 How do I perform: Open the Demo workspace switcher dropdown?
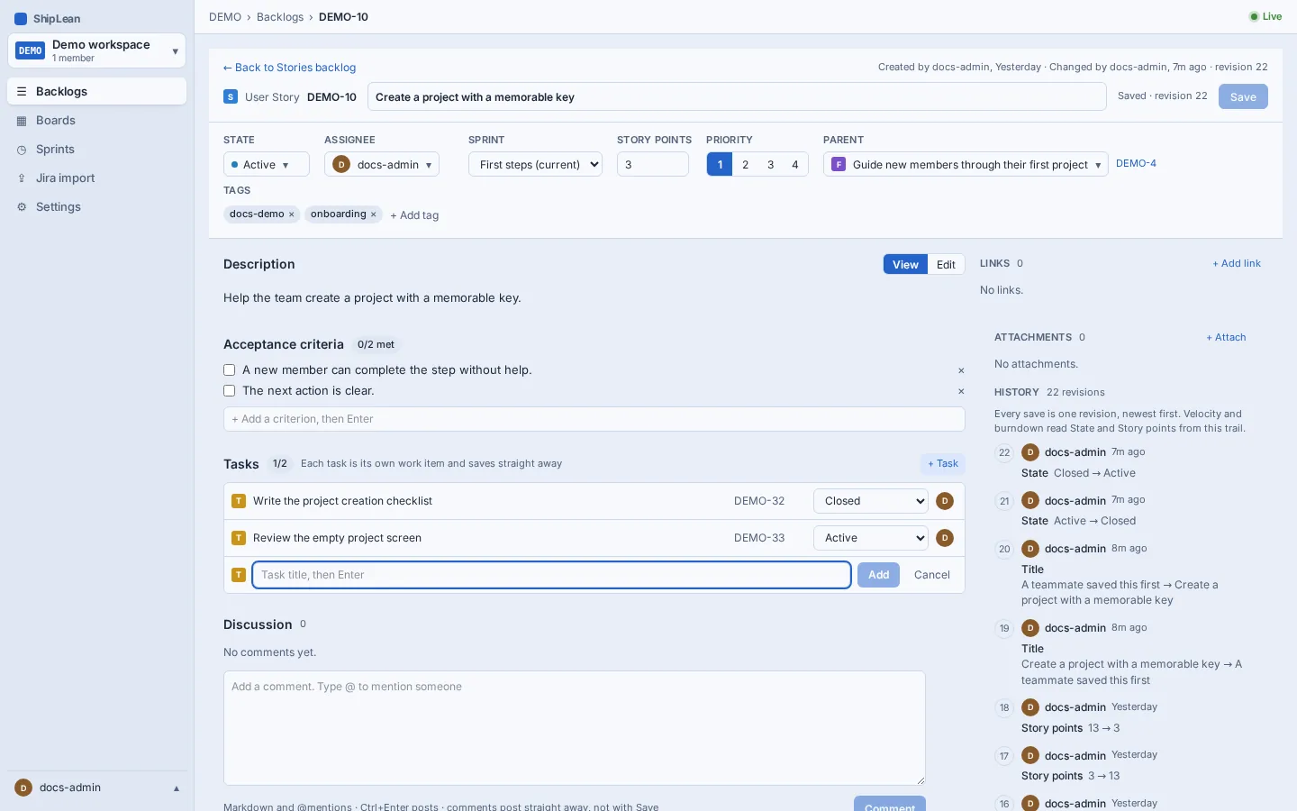[x=96, y=50]
